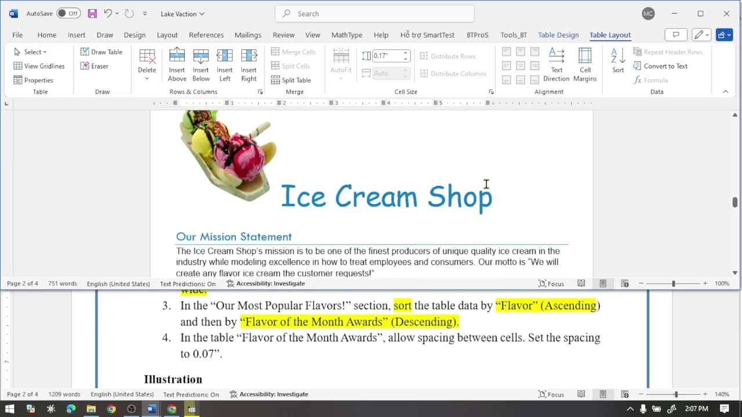
Task: Open the Rows & Columns dialog launcher
Action: (260, 92)
